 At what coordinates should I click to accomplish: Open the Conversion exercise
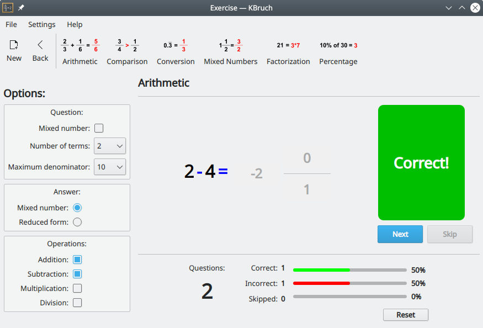coord(176,45)
